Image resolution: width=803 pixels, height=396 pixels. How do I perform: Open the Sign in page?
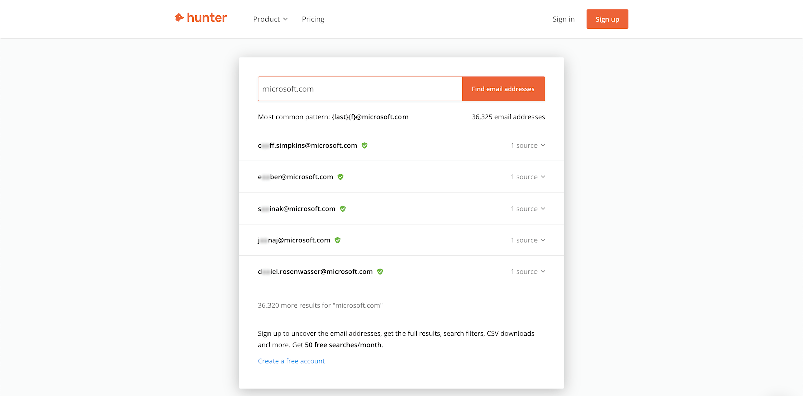[x=563, y=19]
